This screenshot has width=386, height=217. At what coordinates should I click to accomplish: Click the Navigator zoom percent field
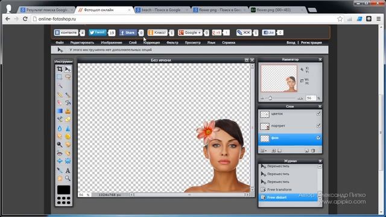pos(311,98)
